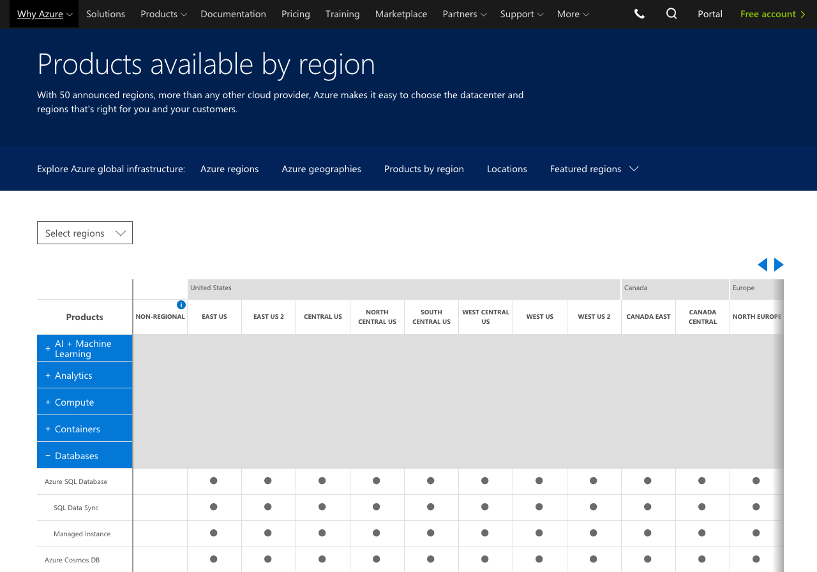The image size is (817, 572).
Task: Open the Azure Portal link
Action: click(710, 14)
